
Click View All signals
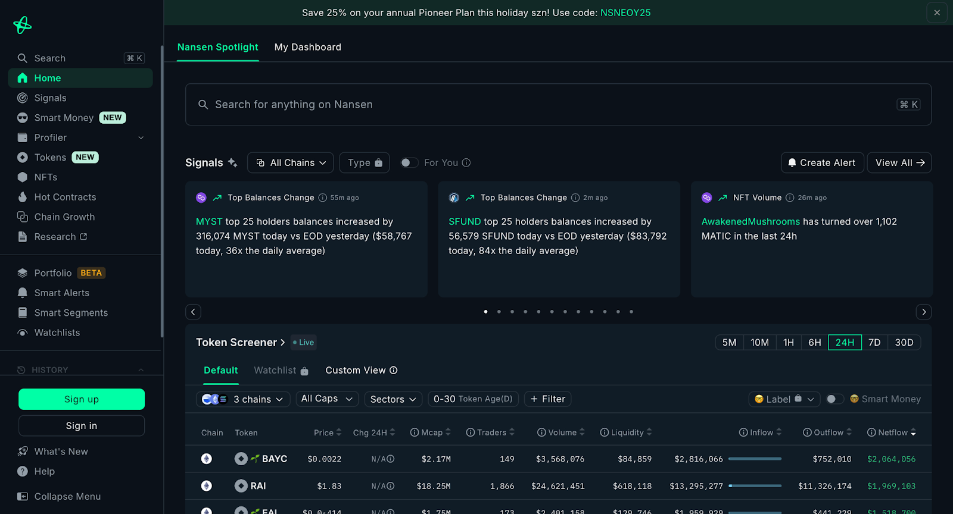point(899,162)
